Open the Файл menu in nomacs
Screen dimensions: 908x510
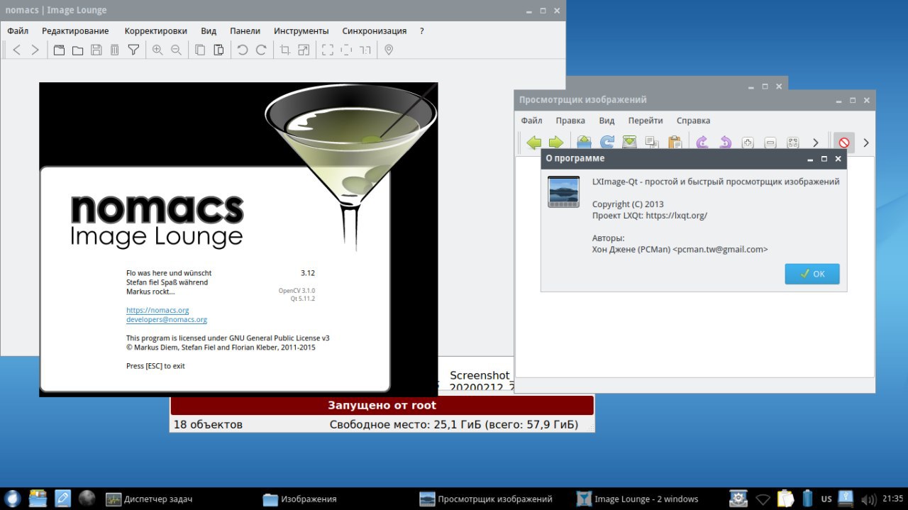[x=18, y=31]
